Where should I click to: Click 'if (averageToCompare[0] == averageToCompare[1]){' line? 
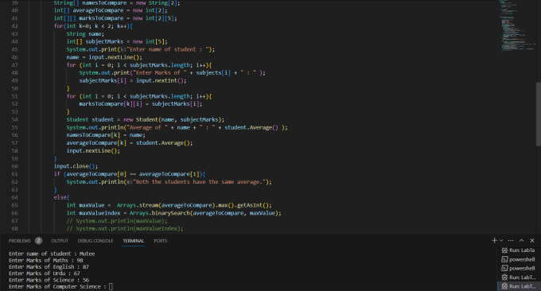130,174
